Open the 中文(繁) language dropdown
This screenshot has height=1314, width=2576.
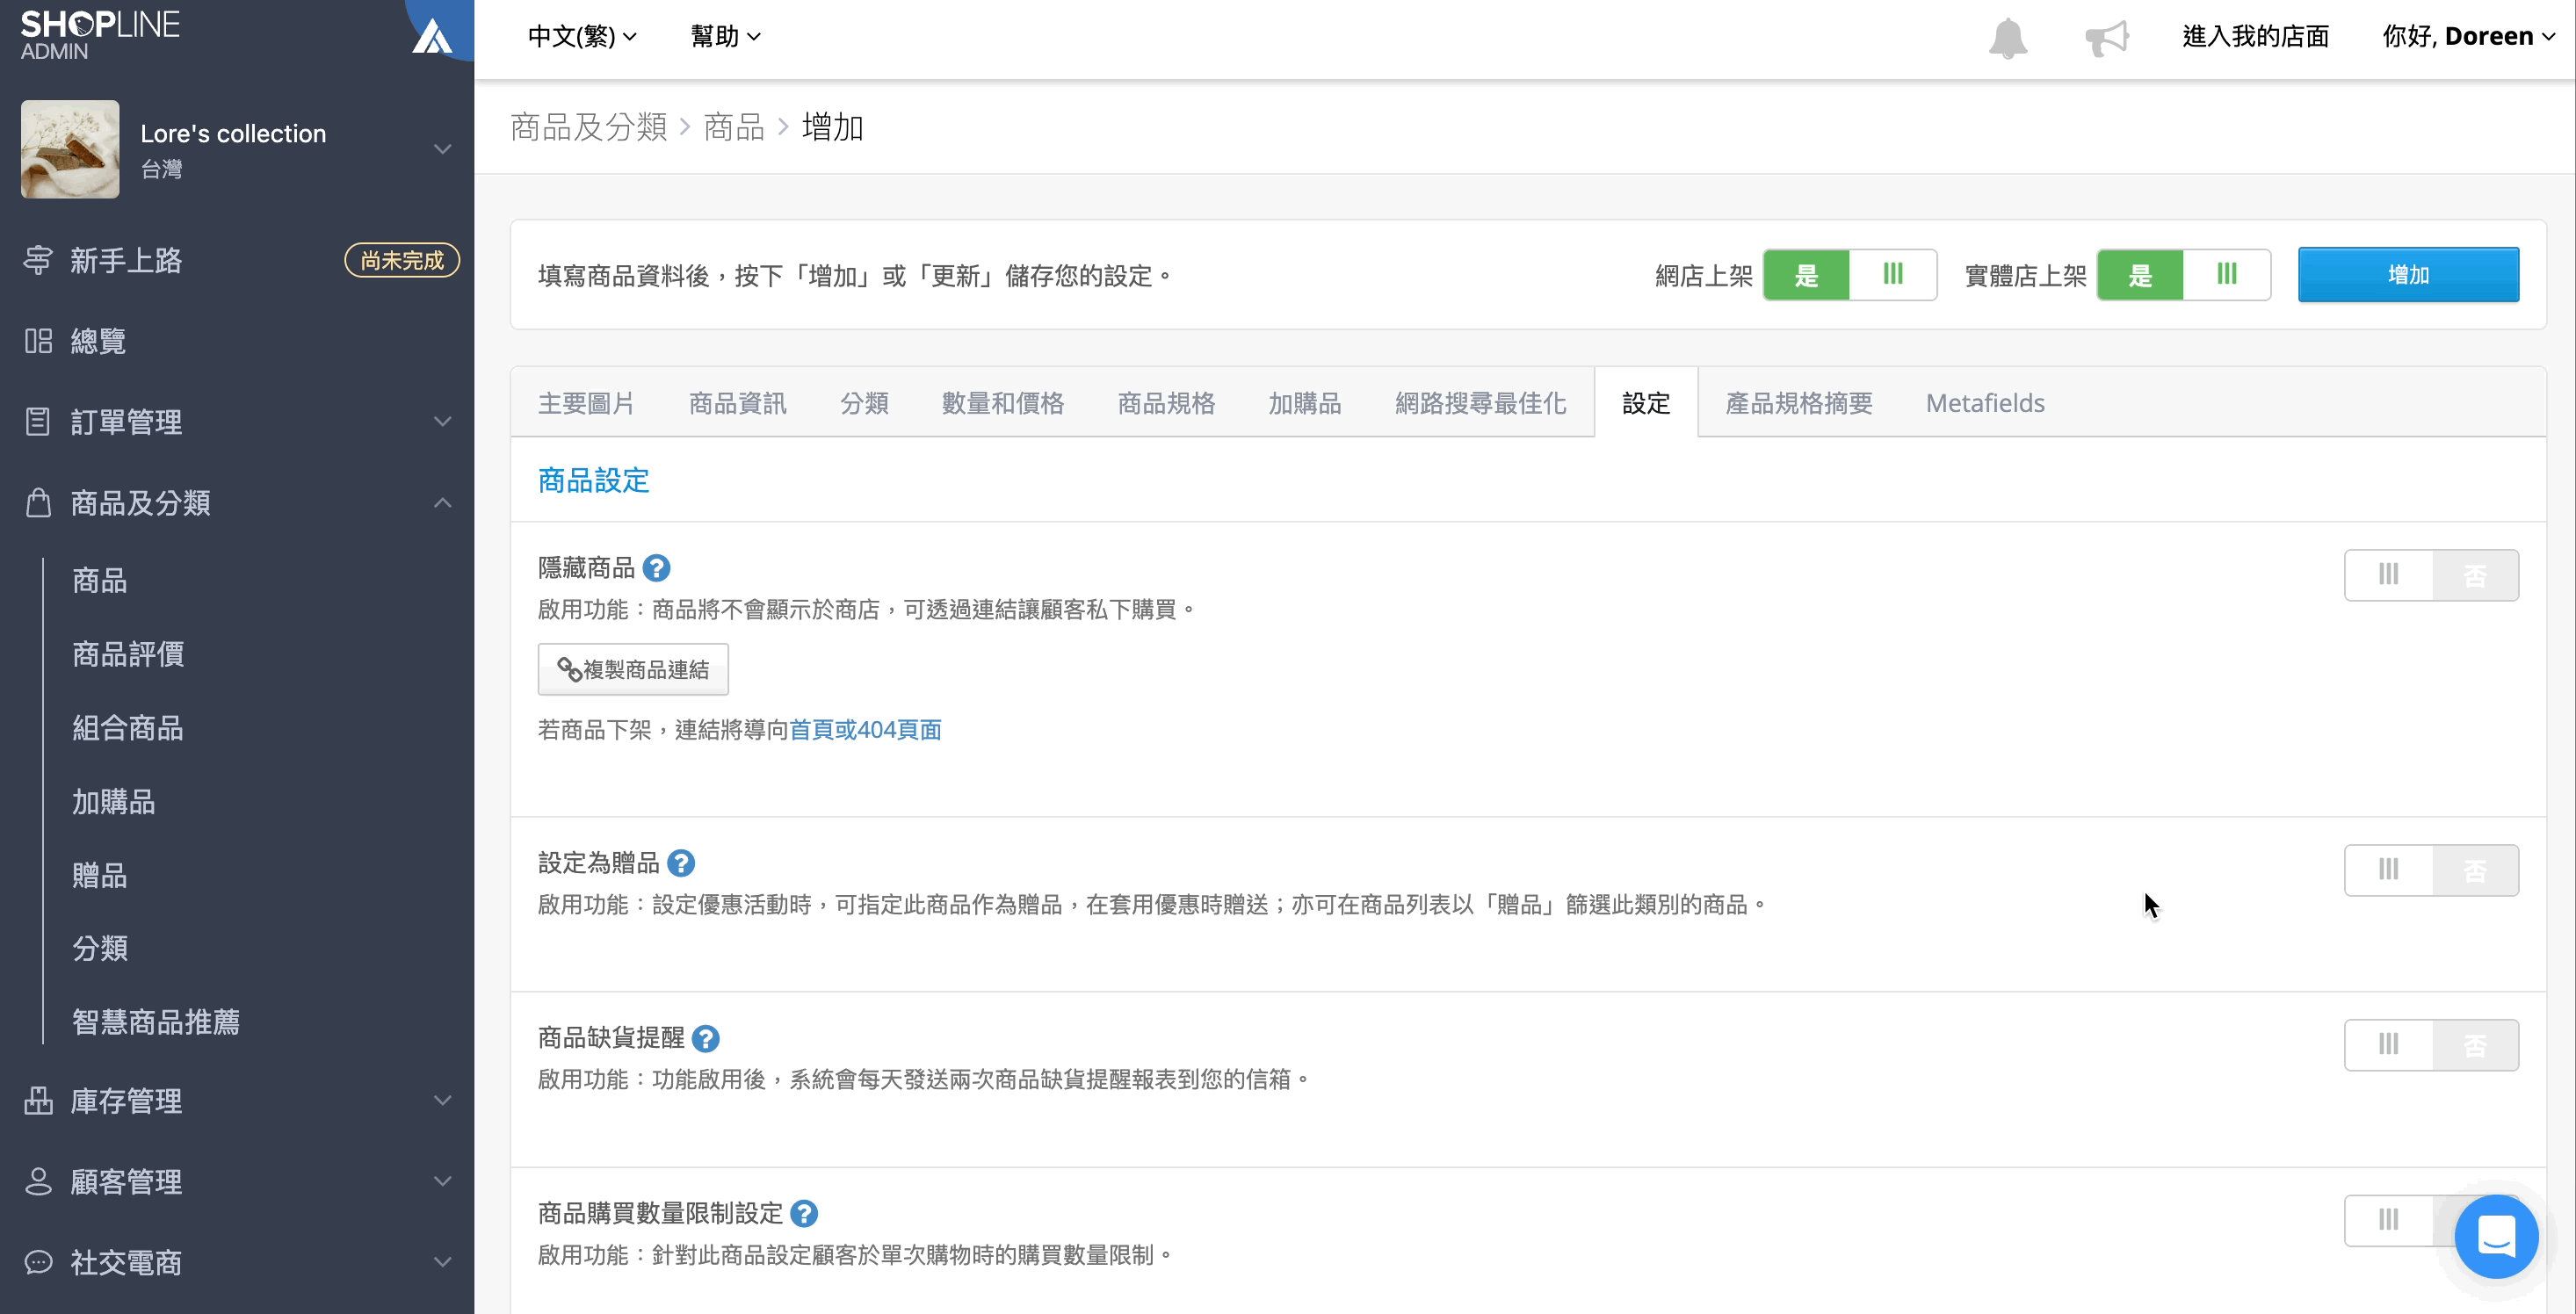click(582, 37)
